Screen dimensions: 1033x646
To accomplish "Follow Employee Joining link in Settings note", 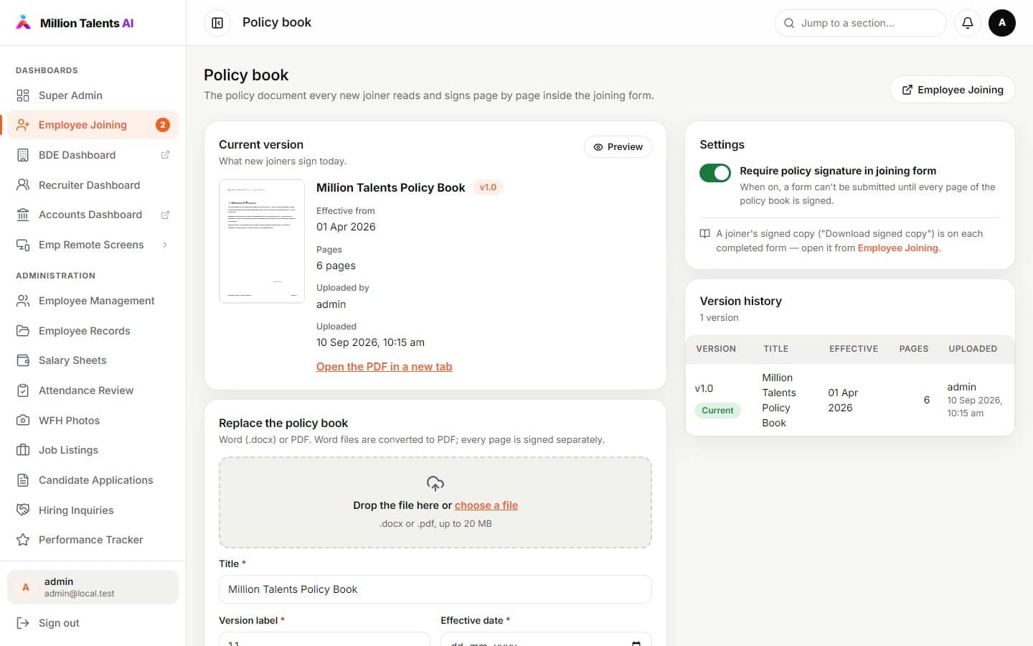I will point(897,248).
